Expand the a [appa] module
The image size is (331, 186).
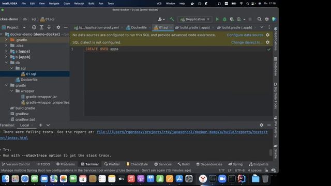pos(6,51)
